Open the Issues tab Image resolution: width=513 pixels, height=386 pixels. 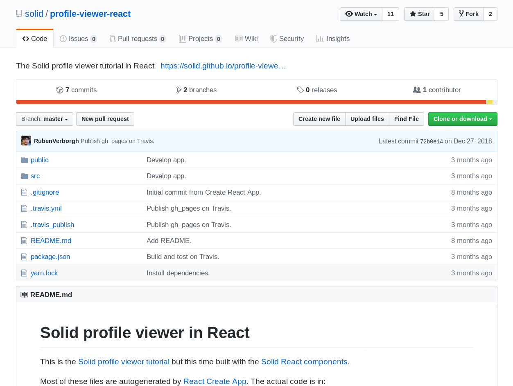pyautogui.click(x=78, y=39)
